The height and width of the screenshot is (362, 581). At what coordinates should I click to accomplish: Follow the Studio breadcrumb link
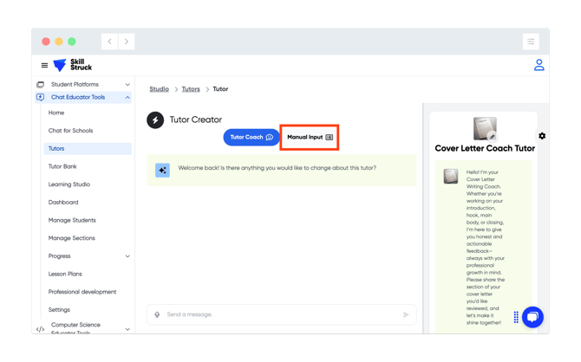click(159, 89)
